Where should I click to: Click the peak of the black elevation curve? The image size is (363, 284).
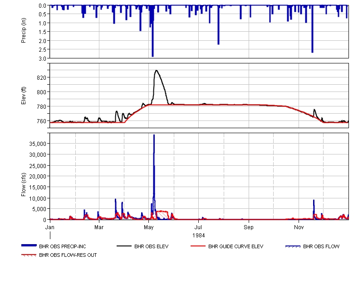tap(156, 70)
